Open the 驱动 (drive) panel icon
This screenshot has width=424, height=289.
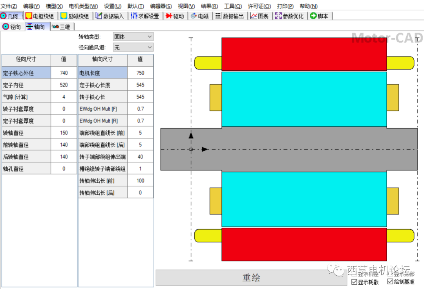(175, 16)
